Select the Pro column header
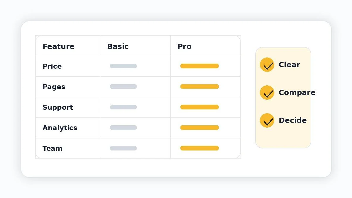 pos(185,46)
